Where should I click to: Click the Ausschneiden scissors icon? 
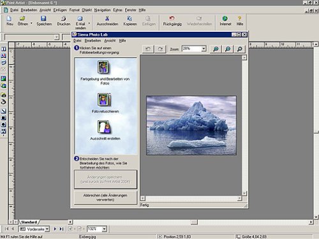[x=107, y=18]
